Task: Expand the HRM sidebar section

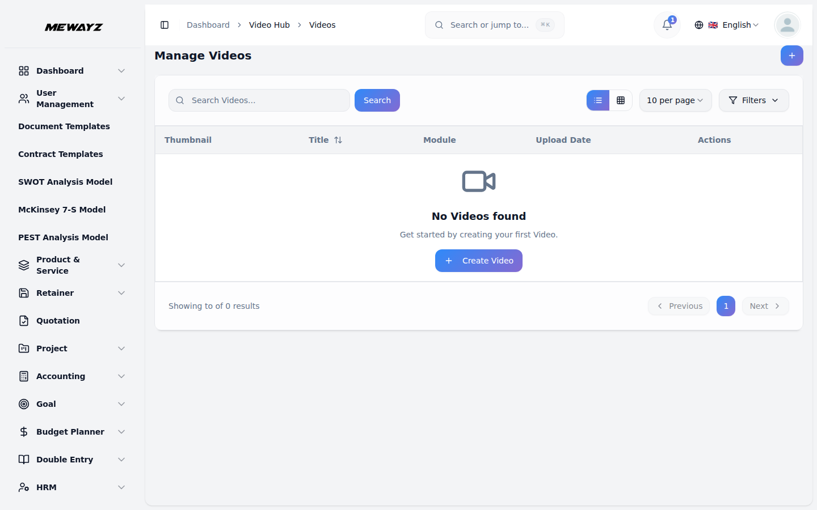Action: click(x=46, y=487)
